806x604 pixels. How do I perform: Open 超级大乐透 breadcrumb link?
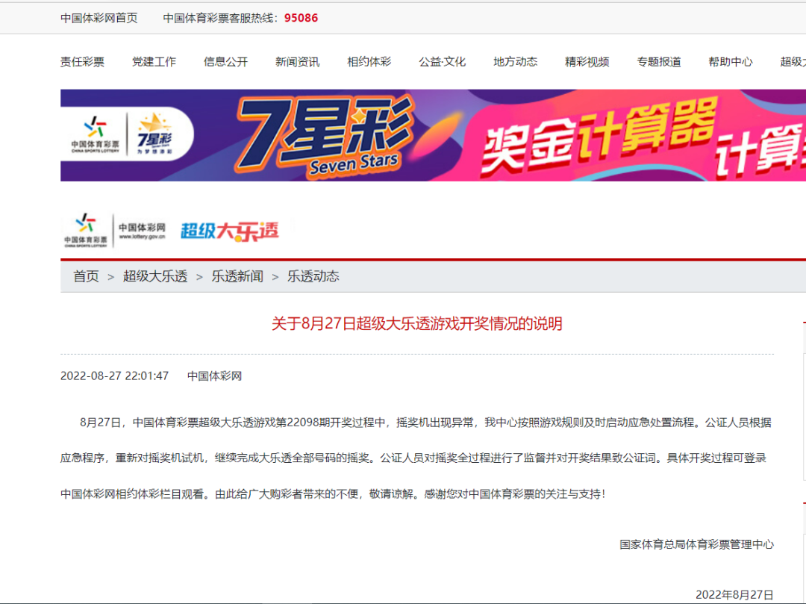(x=155, y=276)
